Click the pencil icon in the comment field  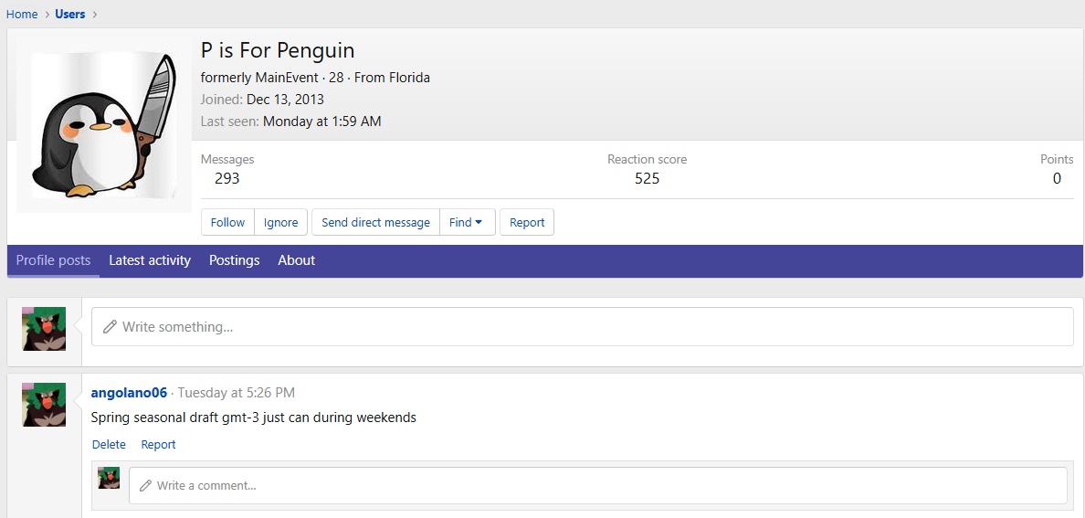coord(145,486)
